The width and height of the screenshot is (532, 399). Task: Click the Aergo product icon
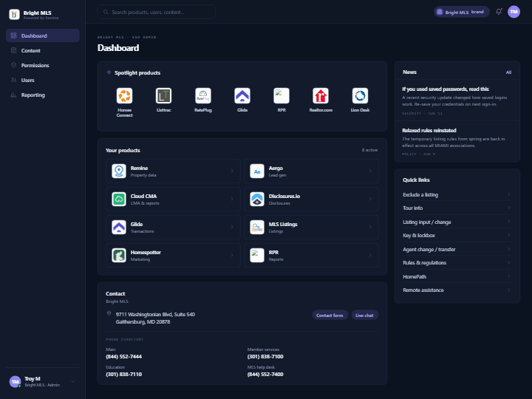click(257, 171)
